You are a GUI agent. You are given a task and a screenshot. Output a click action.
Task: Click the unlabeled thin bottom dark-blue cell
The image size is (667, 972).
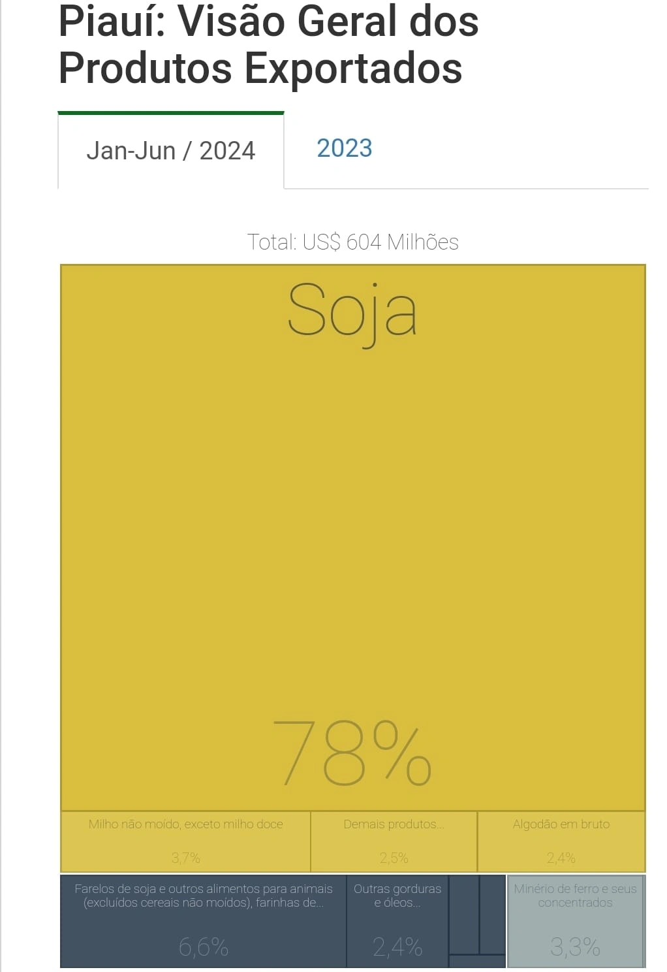click(x=477, y=961)
